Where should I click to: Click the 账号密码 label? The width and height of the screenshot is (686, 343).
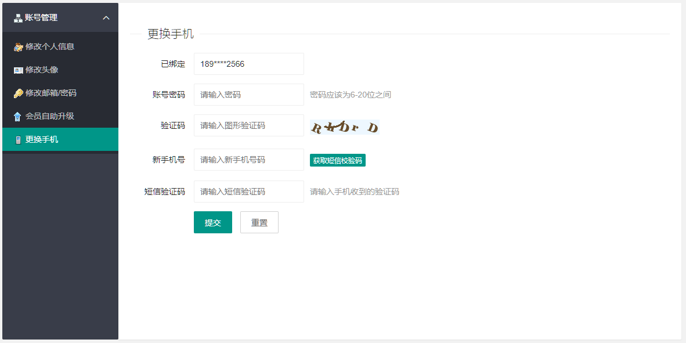click(169, 95)
